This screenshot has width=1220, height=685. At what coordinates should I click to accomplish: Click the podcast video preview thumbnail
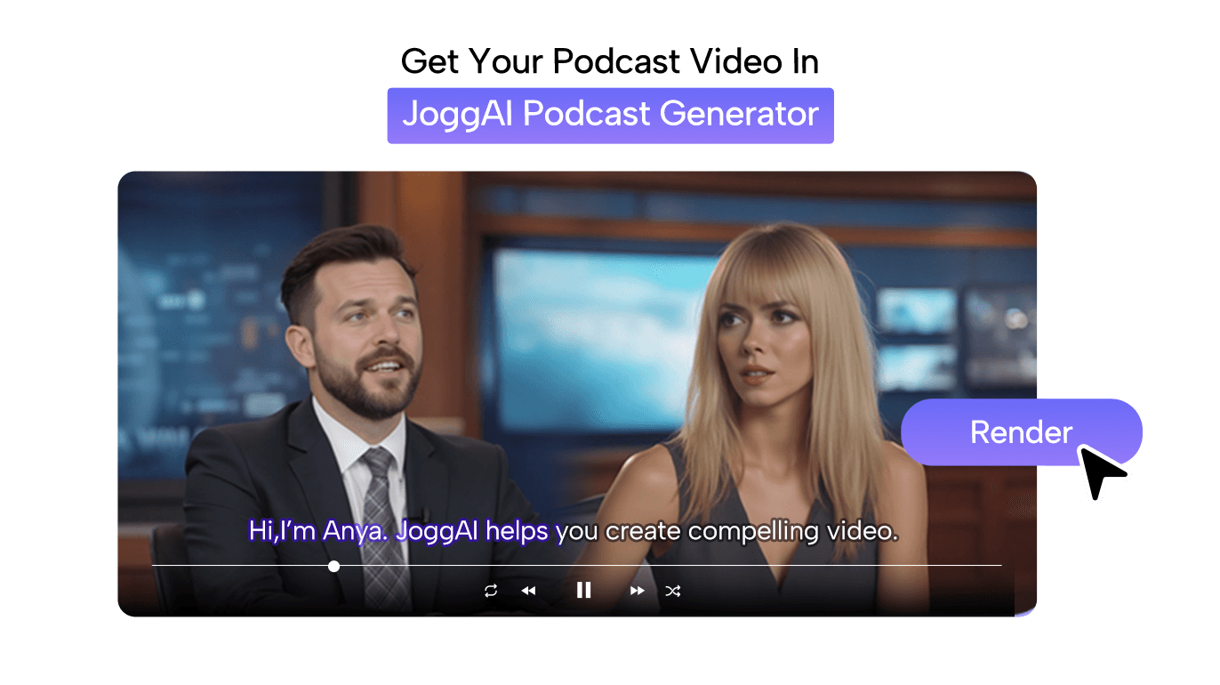tap(577, 393)
